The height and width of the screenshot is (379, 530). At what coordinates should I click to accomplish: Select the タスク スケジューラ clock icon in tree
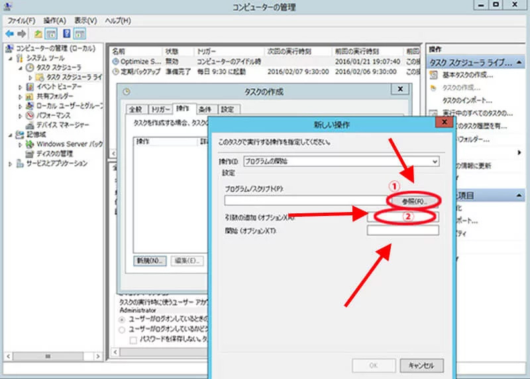30,68
